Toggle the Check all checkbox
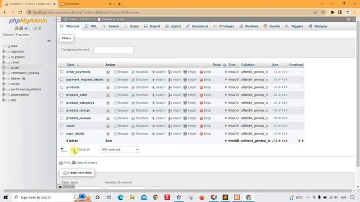360x202 pixels. pyautogui.click(x=73, y=150)
